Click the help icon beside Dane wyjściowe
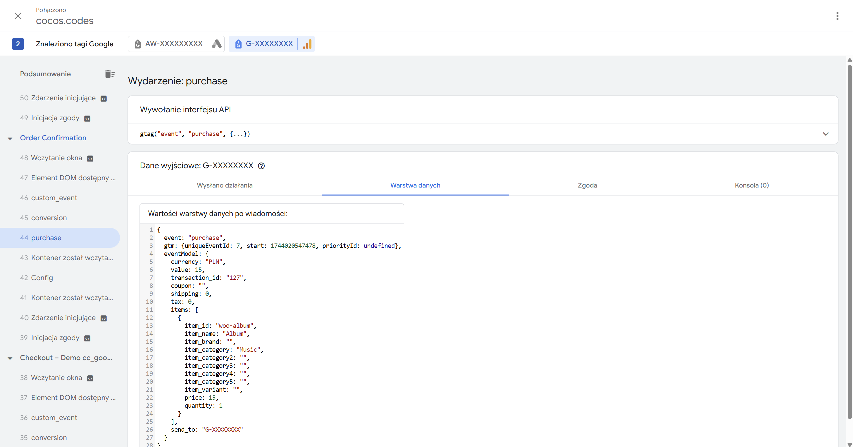Viewport: 853px width, 447px height. coord(261,166)
